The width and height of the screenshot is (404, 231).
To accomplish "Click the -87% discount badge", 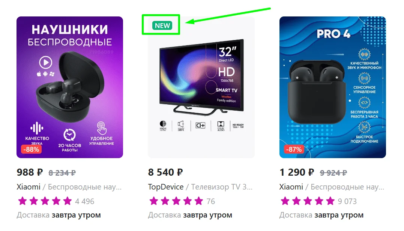I will [294, 150].
